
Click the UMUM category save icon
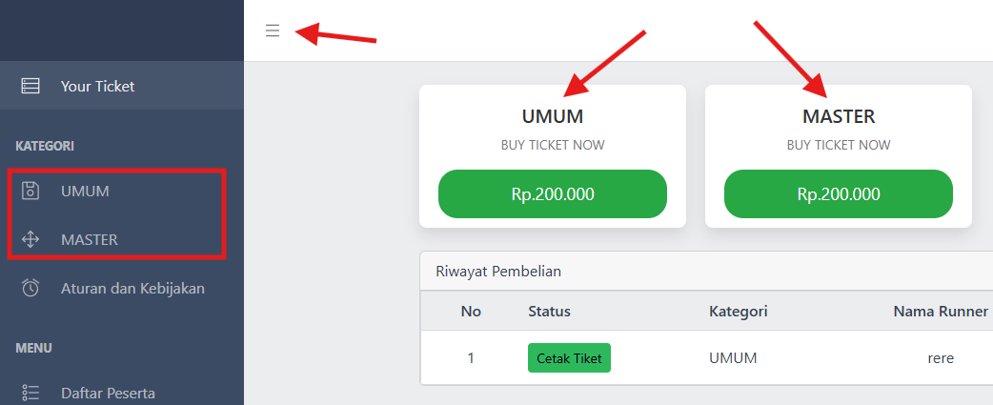click(30, 191)
